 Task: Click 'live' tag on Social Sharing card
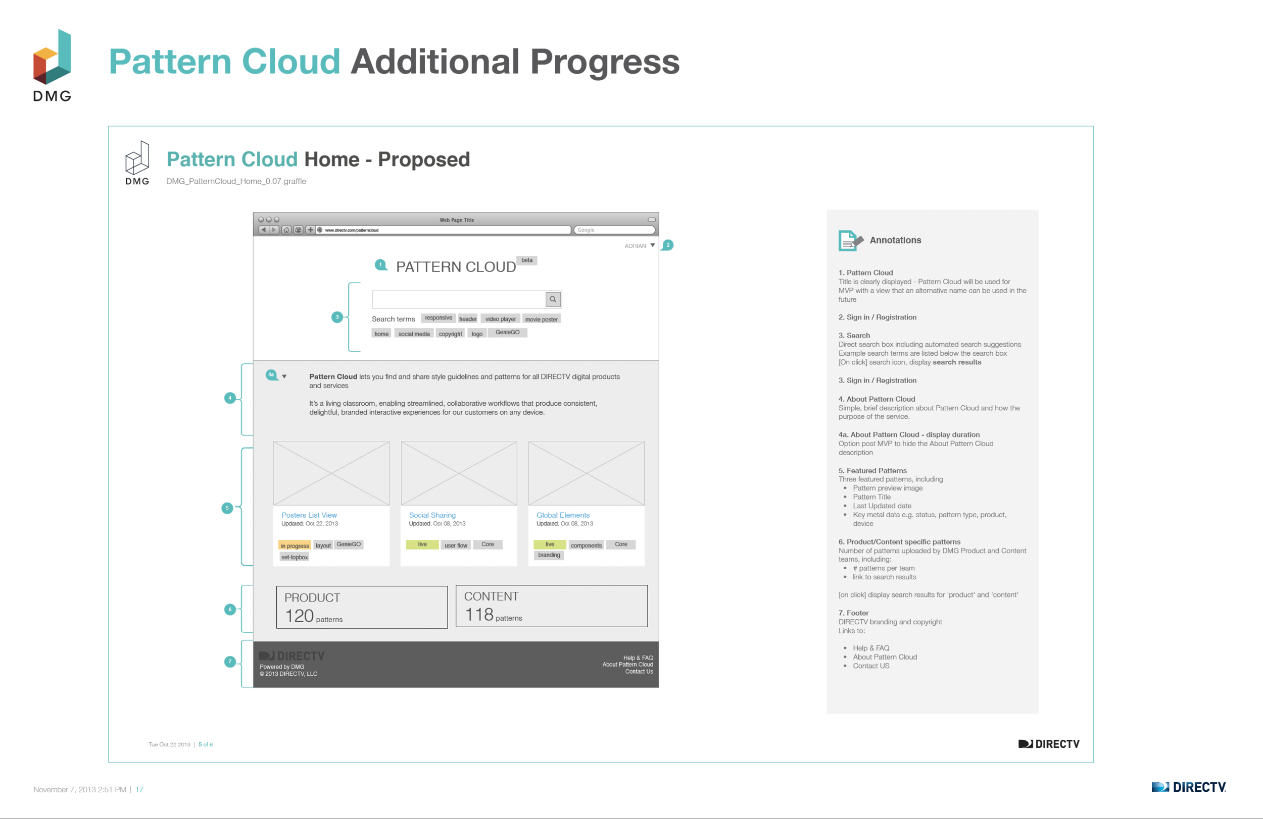click(x=422, y=544)
